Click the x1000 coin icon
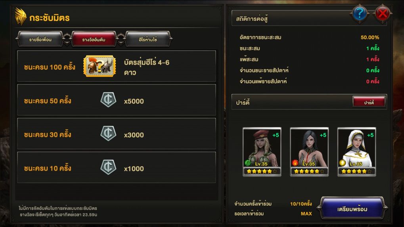This screenshot has width=404, height=227. [108, 167]
